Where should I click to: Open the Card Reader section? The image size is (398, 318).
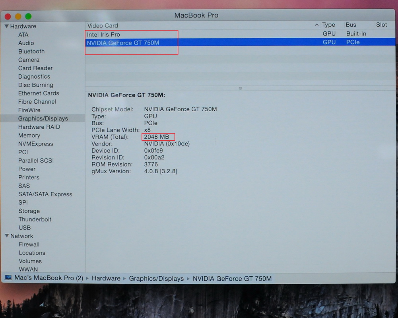click(x=35, y=68)
